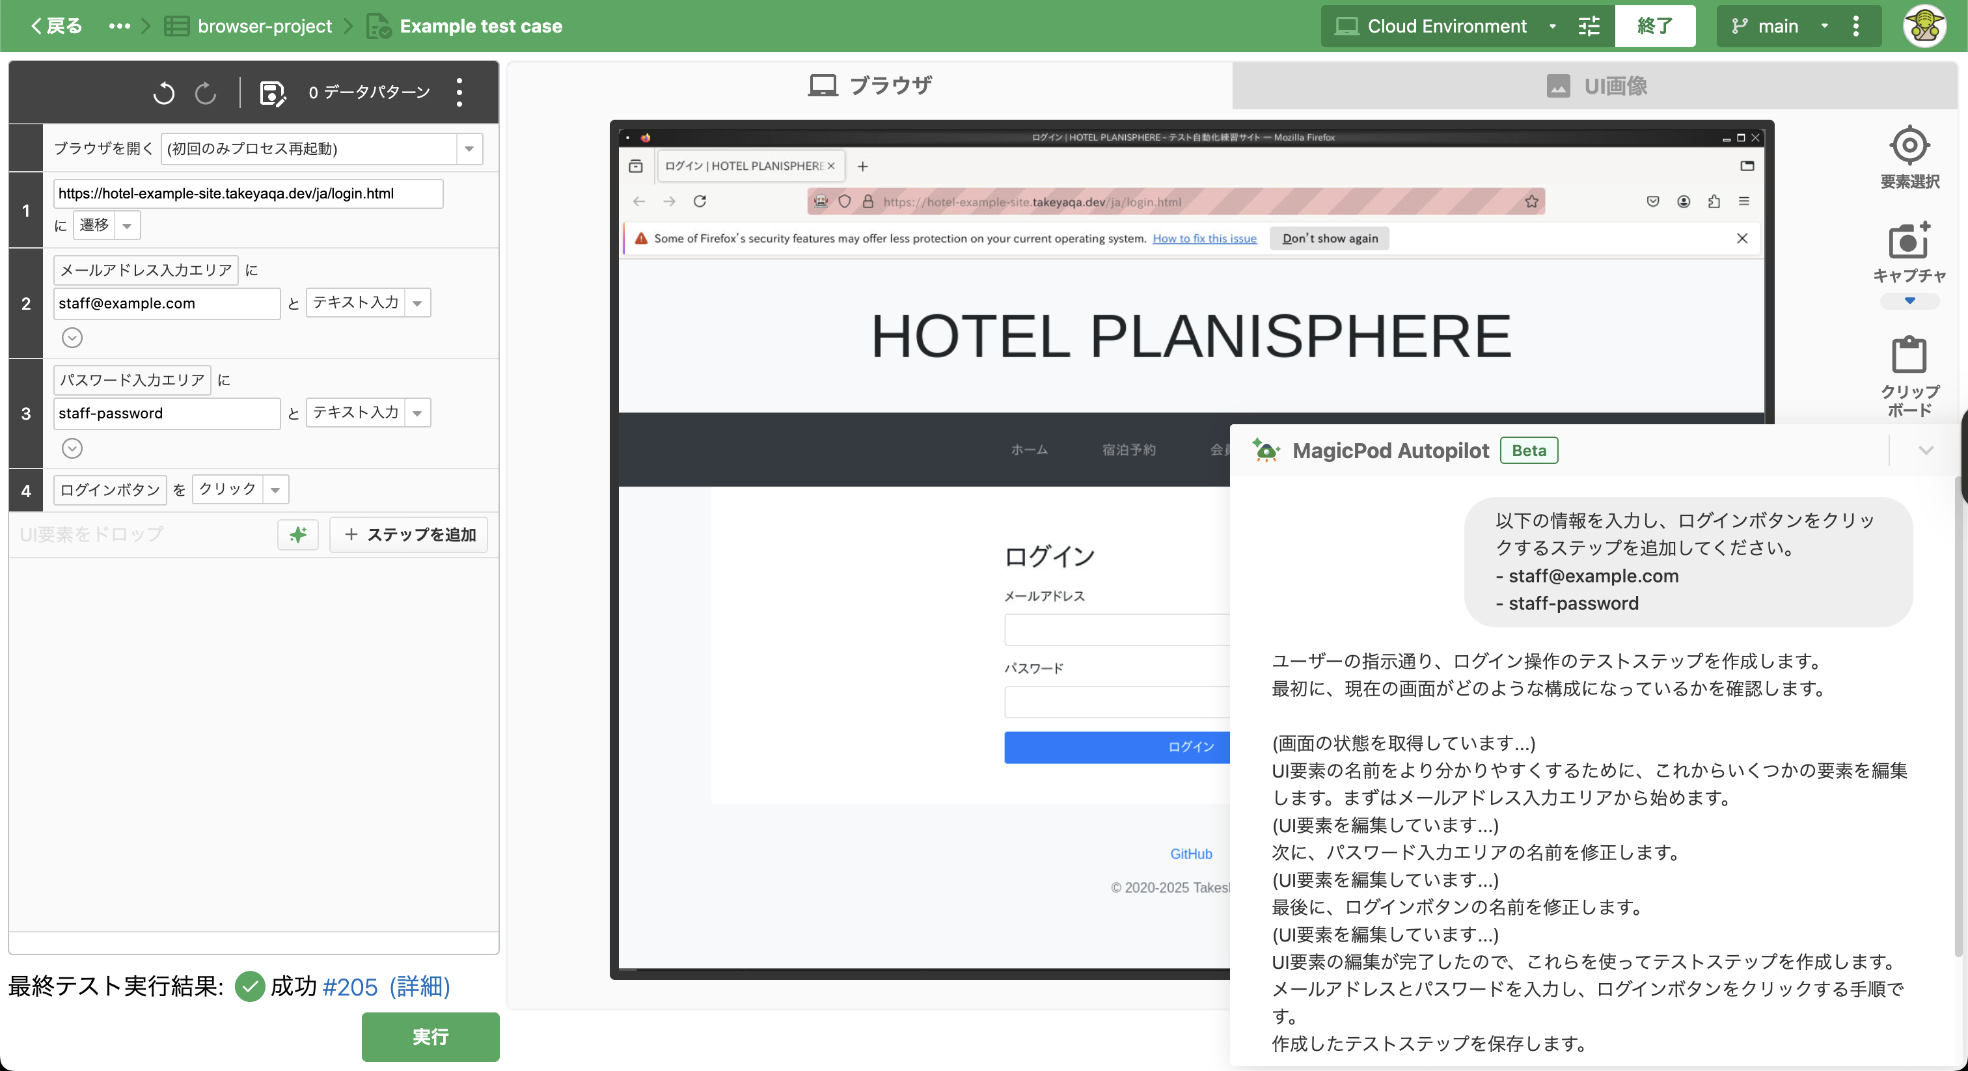Collapse the MagicPod Autopilot panel
This screenshot has width=1968, height=1071.
(x=1926, y=450)
